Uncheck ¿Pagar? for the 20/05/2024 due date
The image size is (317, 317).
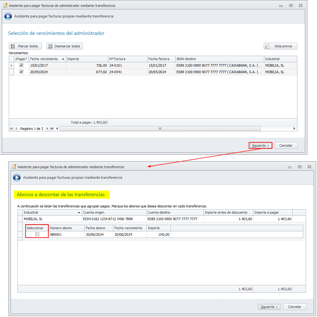click(x=21, y=72)
